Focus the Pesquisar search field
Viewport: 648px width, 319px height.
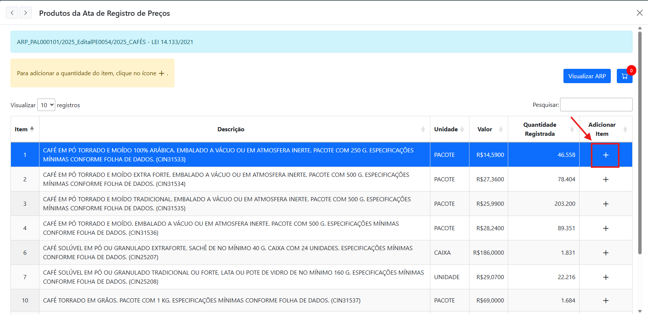(596, 105)
